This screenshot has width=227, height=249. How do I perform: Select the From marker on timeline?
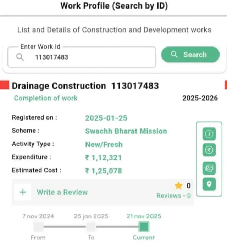coord(38,227)
